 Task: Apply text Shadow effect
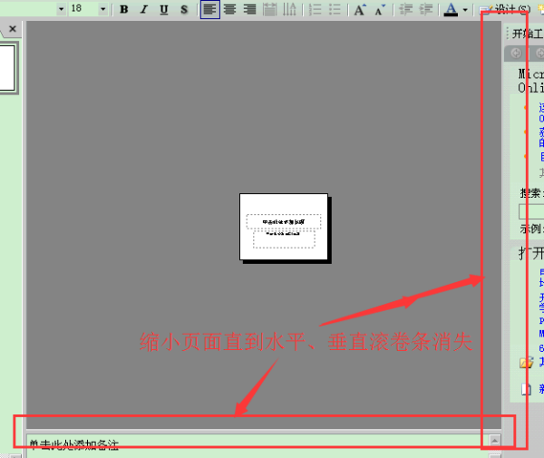pos(184,9)
